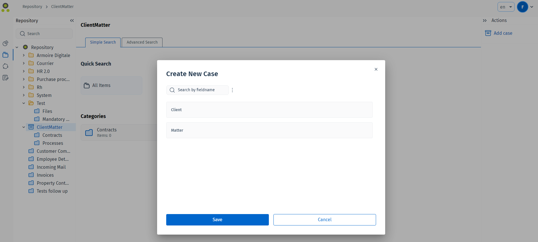The width and height of the screenshot is (538, 242).
Task: Click the Armoire Digitale folder icon
Action: (x=31, y=55)
